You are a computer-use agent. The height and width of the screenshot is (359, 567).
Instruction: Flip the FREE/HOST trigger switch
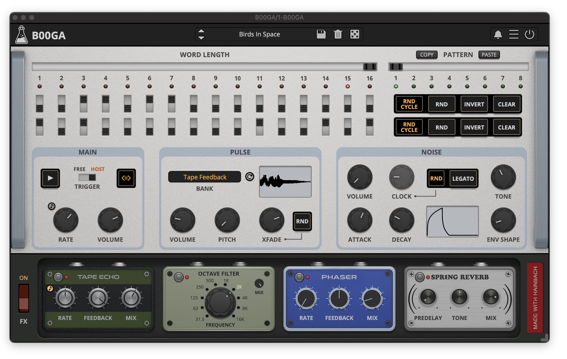87,177
